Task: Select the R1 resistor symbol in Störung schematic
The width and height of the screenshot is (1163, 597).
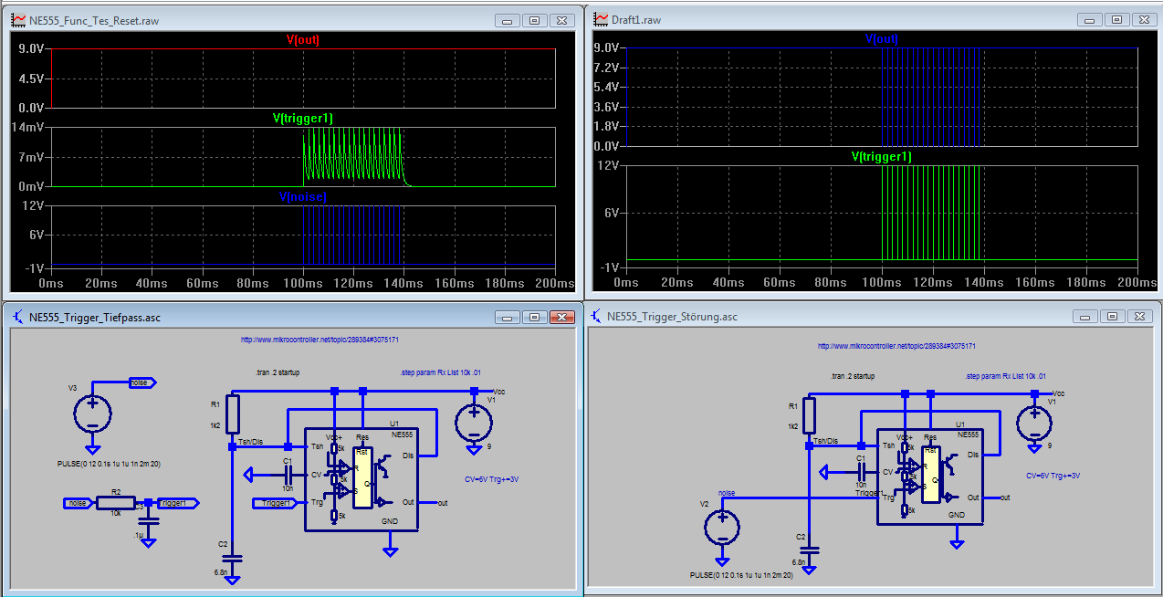Action: [x=809, y=416]
